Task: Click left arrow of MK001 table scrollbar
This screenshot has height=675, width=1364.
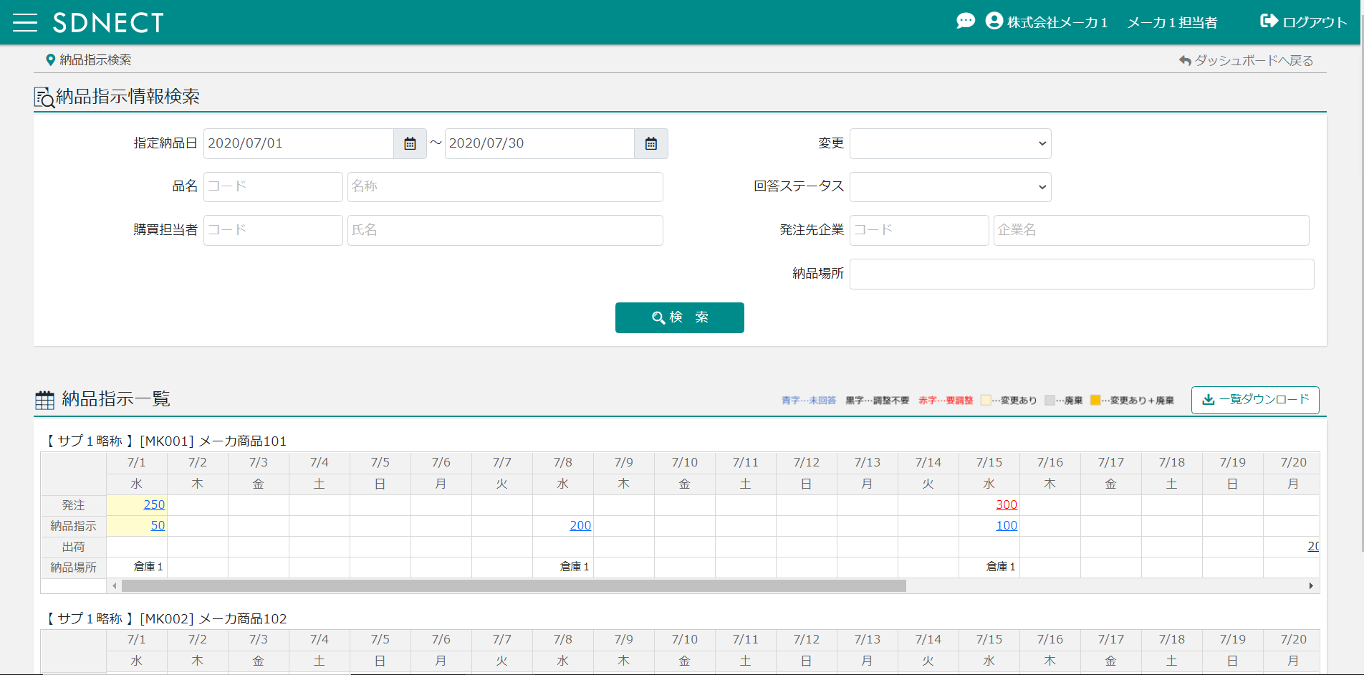Action: pyautogui.click(x=115, y=586)
